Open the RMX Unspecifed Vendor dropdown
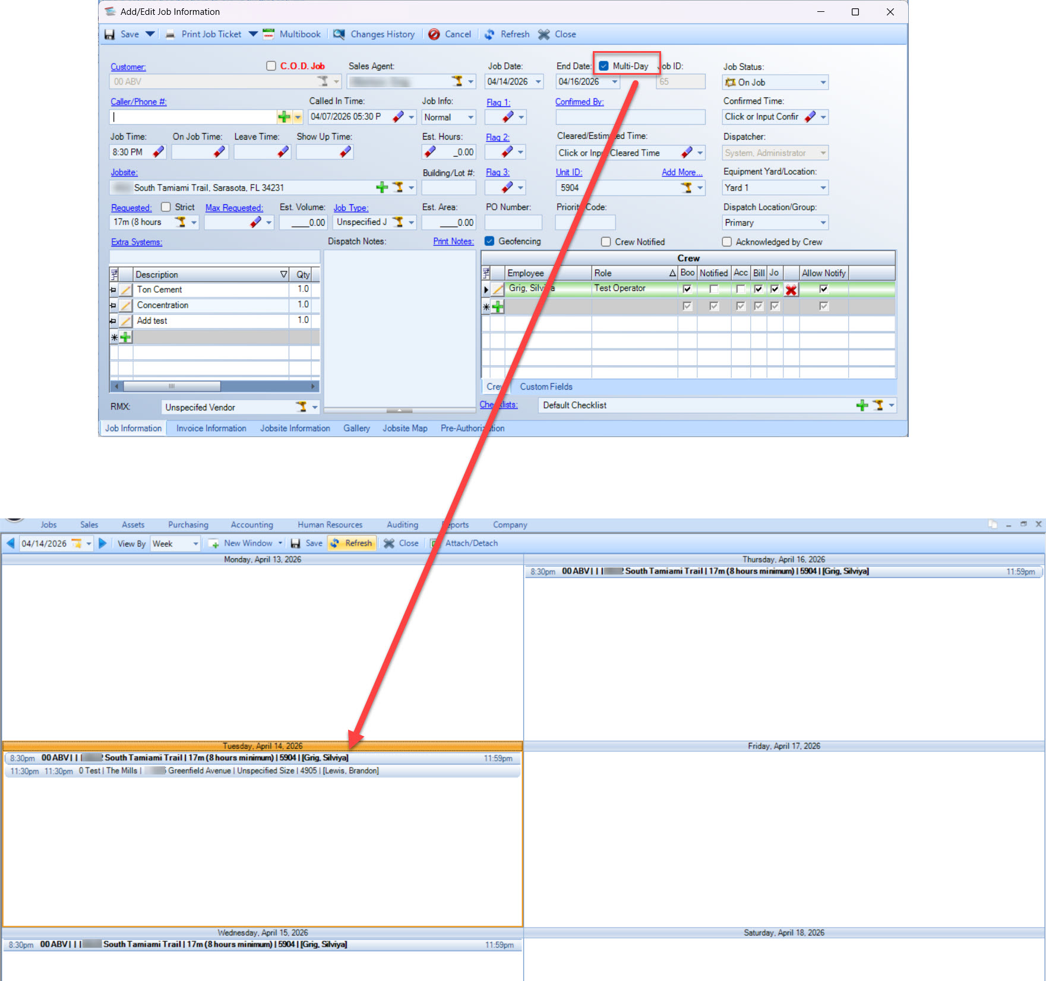This screenshot has width=1046, height=981. [x=314, y=407]
